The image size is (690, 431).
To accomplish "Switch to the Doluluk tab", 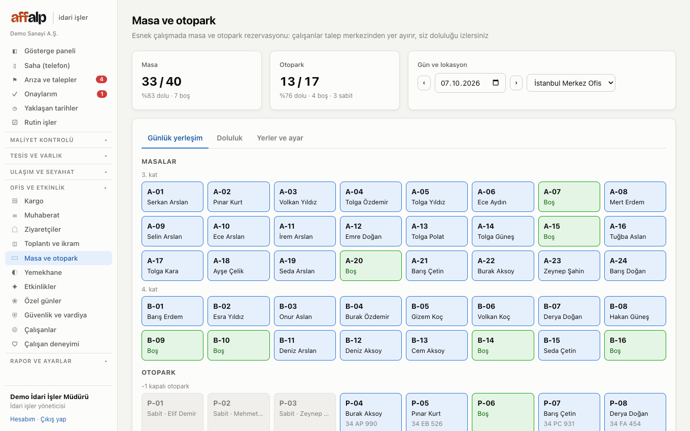I will pyautogui.click(x=230, y=138).
